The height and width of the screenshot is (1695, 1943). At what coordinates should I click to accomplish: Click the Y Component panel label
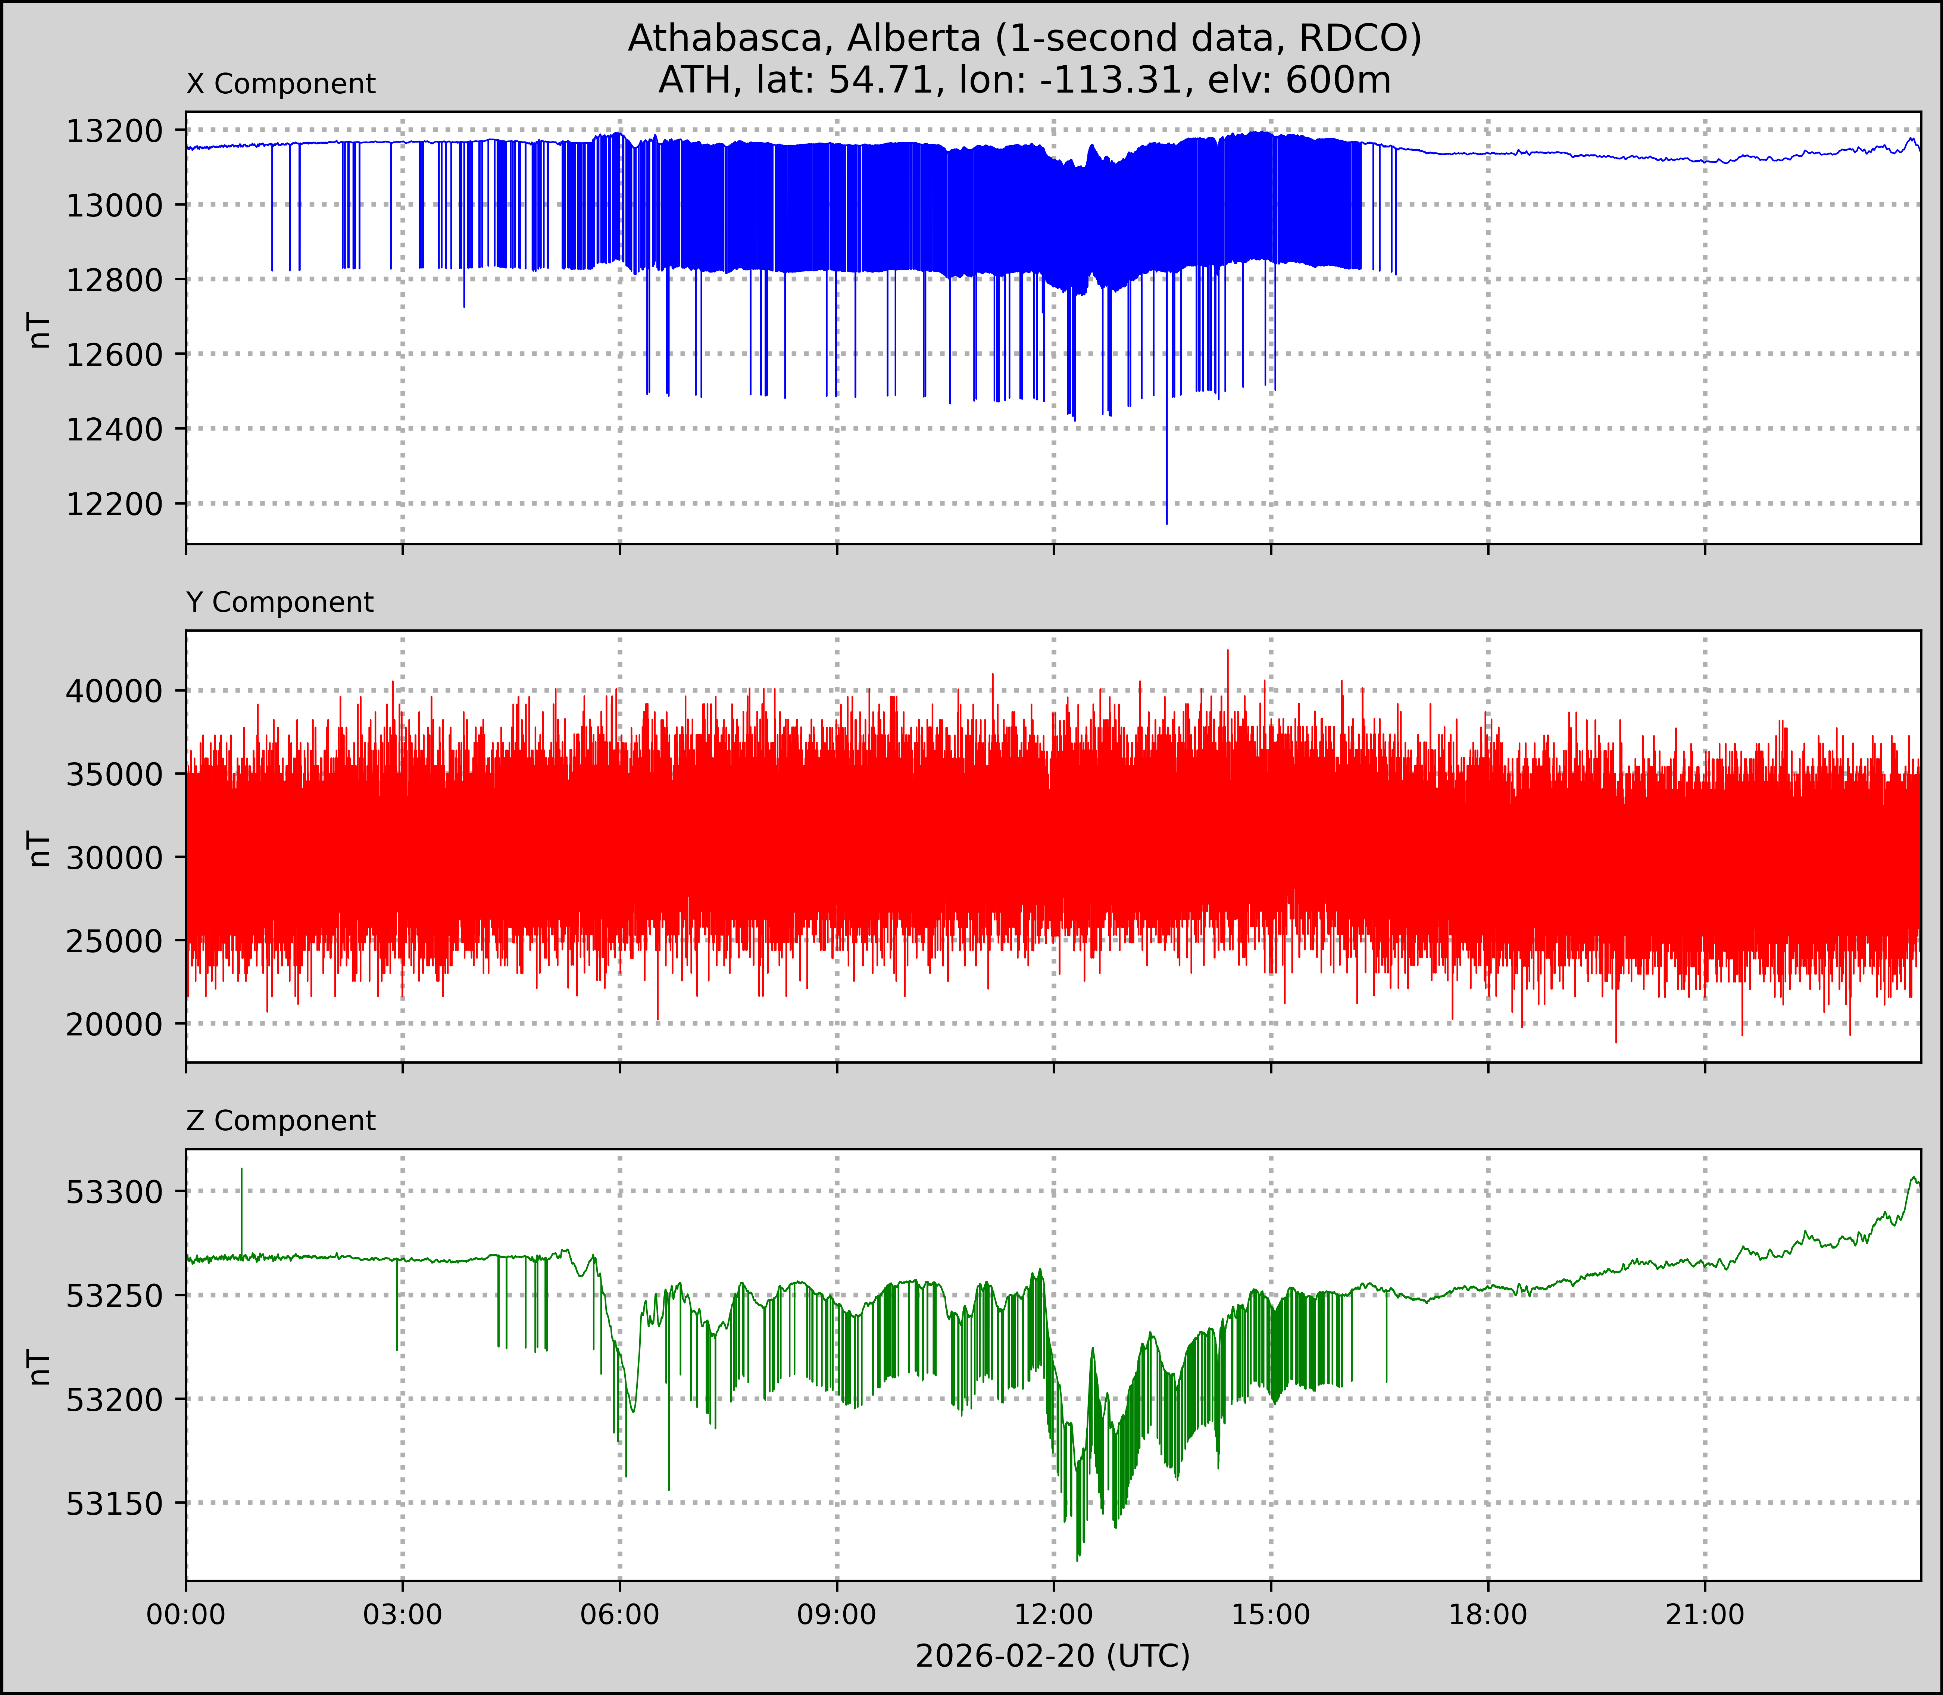(x=280, y=602)
